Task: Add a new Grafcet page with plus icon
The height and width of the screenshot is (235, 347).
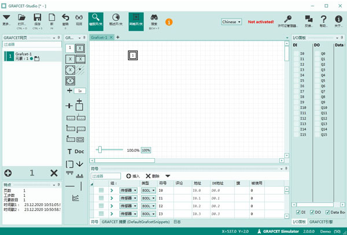Action: pos(8,173)
